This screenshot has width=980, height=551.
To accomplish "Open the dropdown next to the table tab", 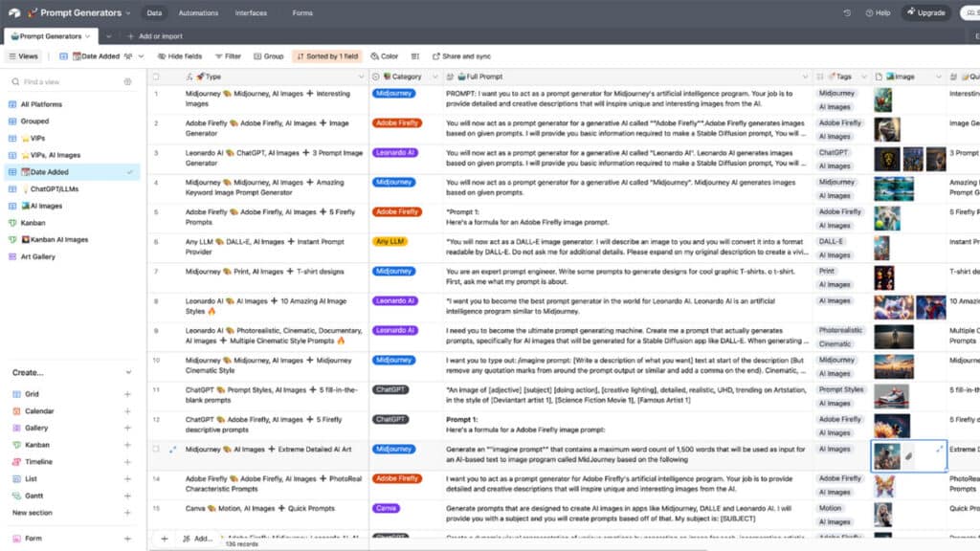I will [x=108, y=36].
